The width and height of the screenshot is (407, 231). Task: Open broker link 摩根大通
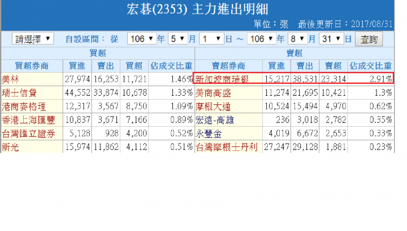213,106
